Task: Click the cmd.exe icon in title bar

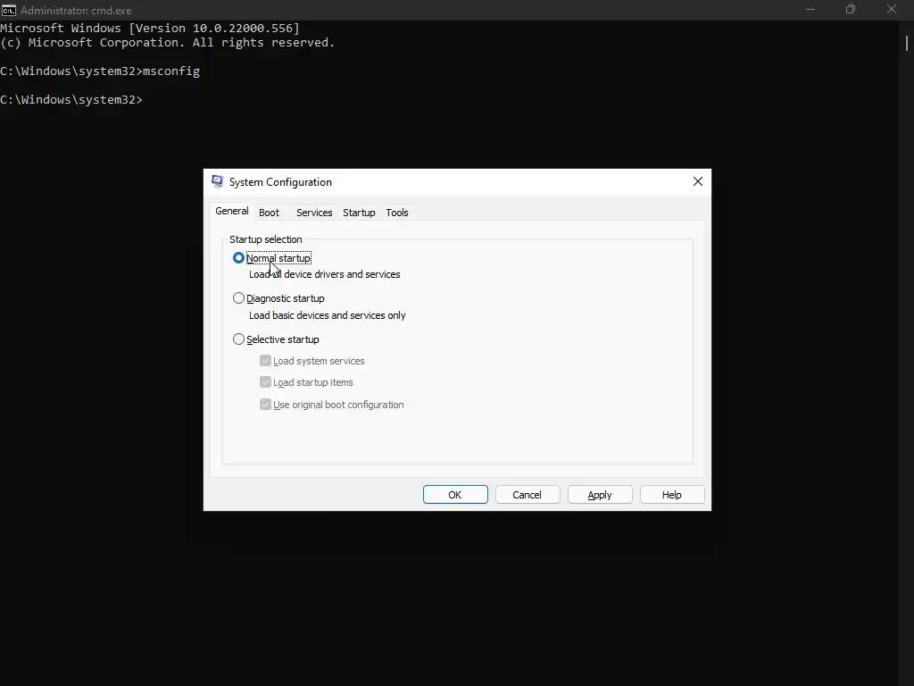Action: point(8,10)
